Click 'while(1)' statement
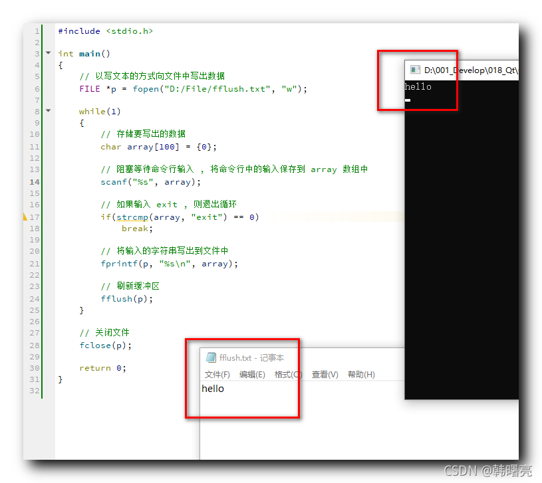The image size is (542, 483). pos(100,112)
